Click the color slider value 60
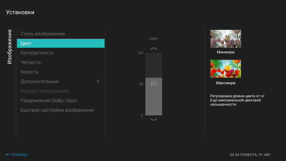The image size is (286, 161). [x=153, y=84]
